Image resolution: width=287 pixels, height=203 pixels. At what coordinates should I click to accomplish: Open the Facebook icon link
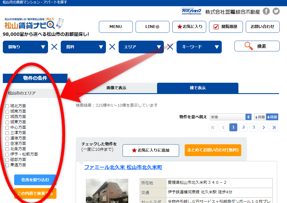266,11
